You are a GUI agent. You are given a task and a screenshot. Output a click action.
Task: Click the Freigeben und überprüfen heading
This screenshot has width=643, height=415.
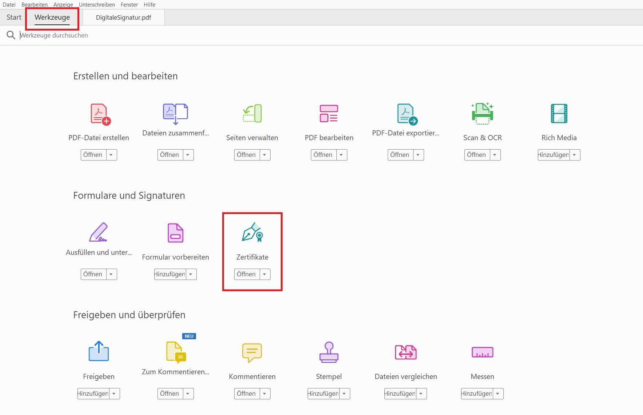click(x=129, y=315)
